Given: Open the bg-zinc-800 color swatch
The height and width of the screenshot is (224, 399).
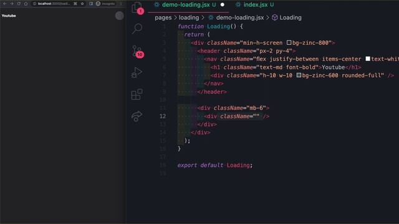Looking at the screenshot, I should [x=289, y=43].
